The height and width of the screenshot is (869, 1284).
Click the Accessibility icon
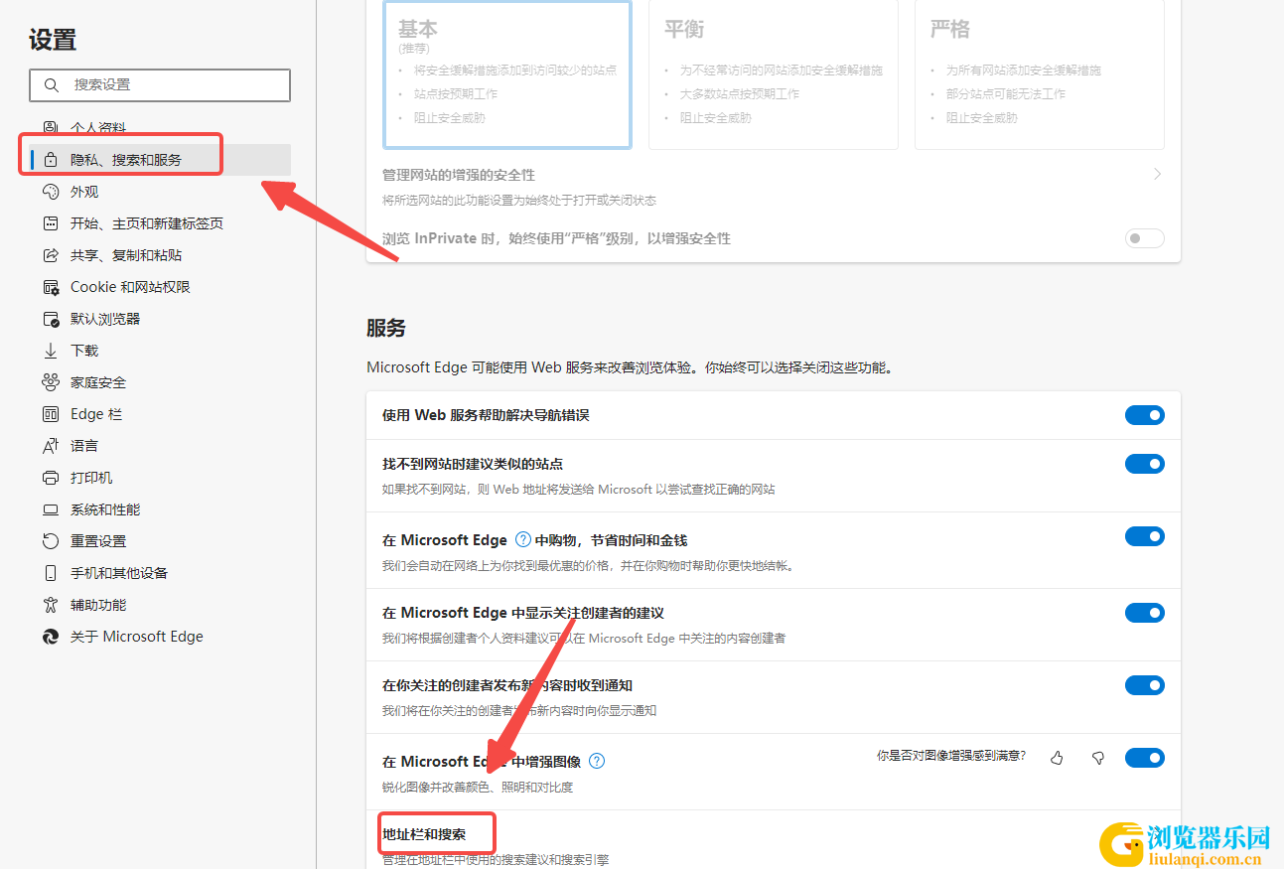(51, 605)
